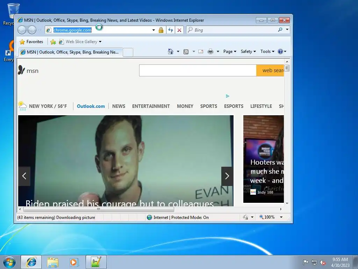This screenshot has width=358, height=269.
Task: Click the vertical scrollbar down arrow
Action: pyautogui.click(x=287, y=204)
